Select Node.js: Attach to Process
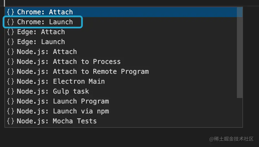Screen dimensions: 259x147 68,62
